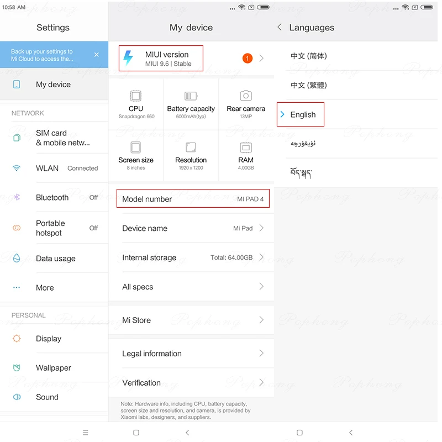Open Wallpaper settings

[x=54, y=367]
